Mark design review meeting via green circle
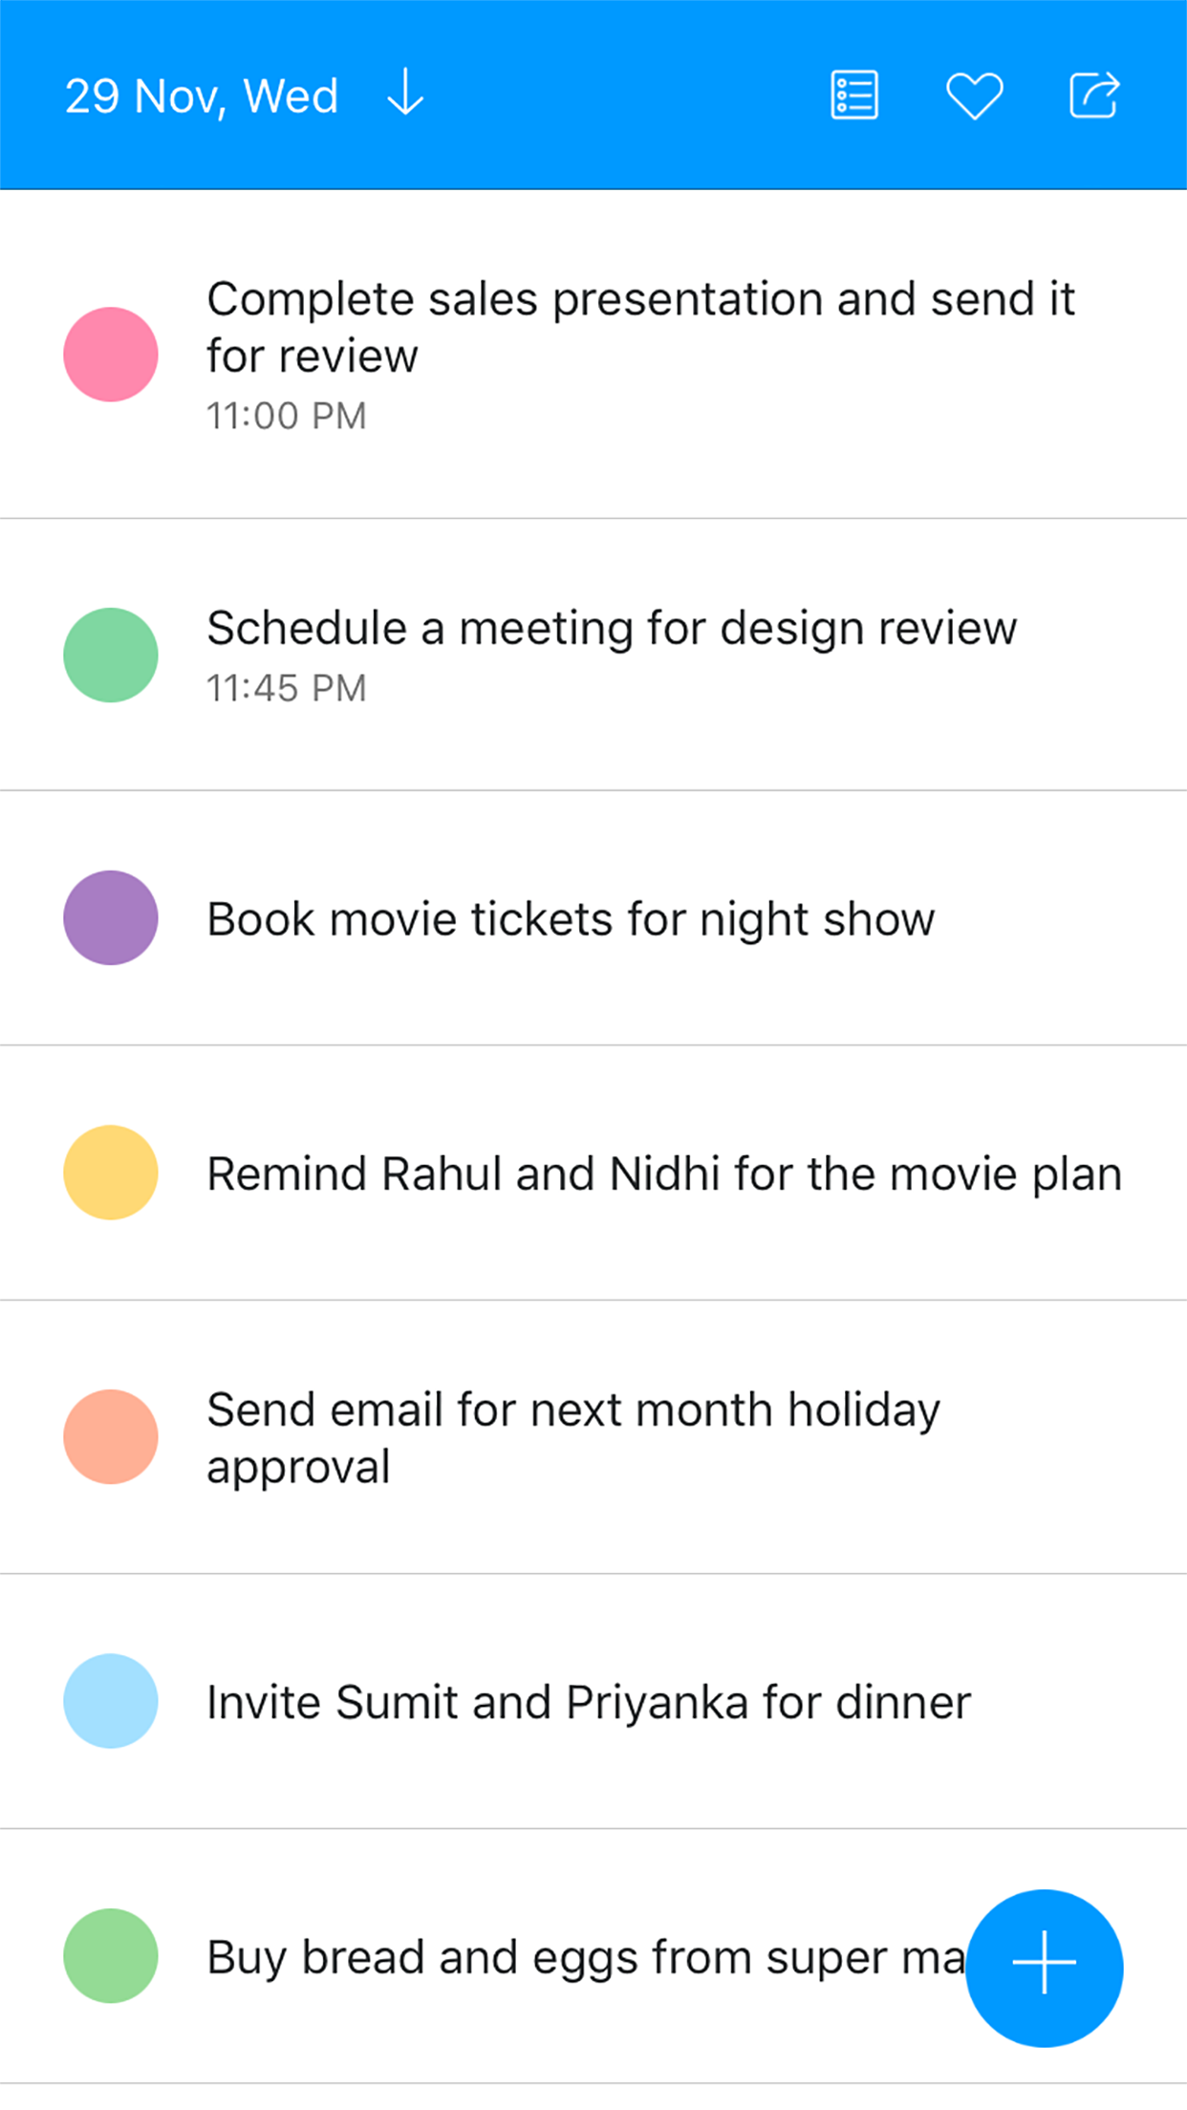 [x=111, y=656]
